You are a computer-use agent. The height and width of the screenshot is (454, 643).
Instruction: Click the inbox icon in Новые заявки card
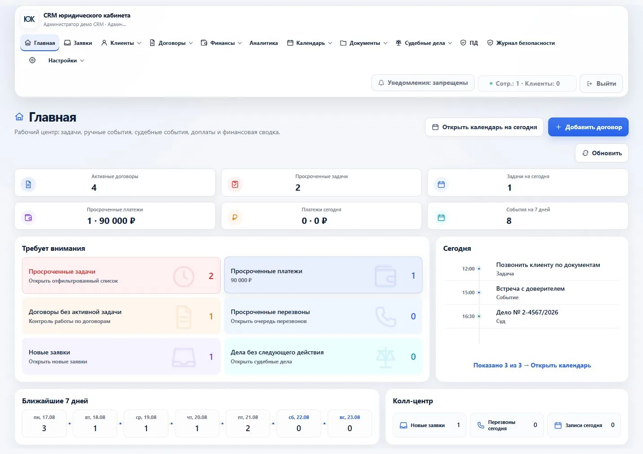coord(183,357)
